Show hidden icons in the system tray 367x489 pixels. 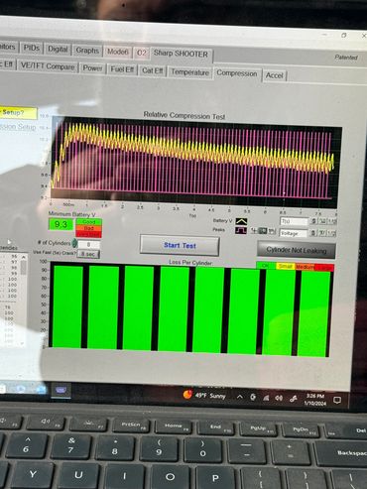[x=240, y=397]
